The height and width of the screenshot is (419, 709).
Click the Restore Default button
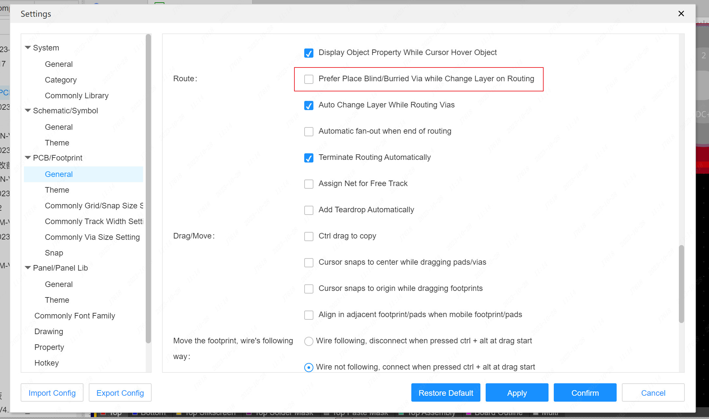tap(446, 392)
